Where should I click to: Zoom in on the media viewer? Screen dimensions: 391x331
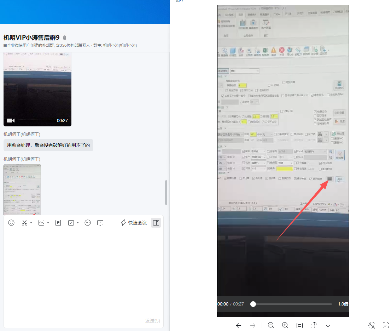pos(285,325)
